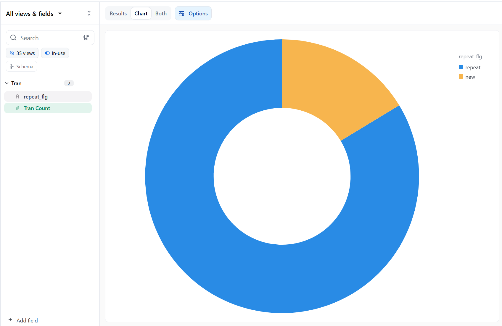
Task: Click the Options sliders icon
Action: pyautogui.click(x=181, y=14)
